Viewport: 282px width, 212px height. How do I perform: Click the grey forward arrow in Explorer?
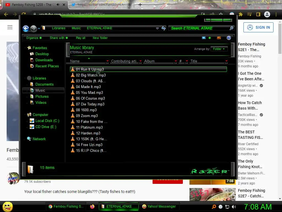[x=33, y=28]
